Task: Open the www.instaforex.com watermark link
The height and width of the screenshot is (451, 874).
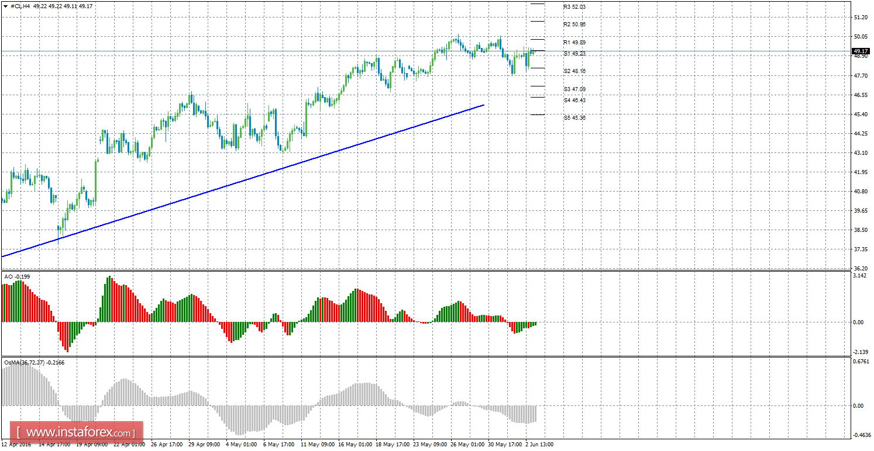Action: [77, 433]
